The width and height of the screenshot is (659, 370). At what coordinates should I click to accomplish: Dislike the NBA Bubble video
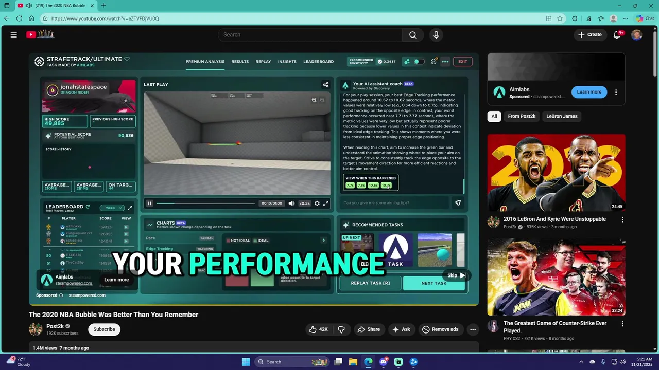tap(341, 329)
